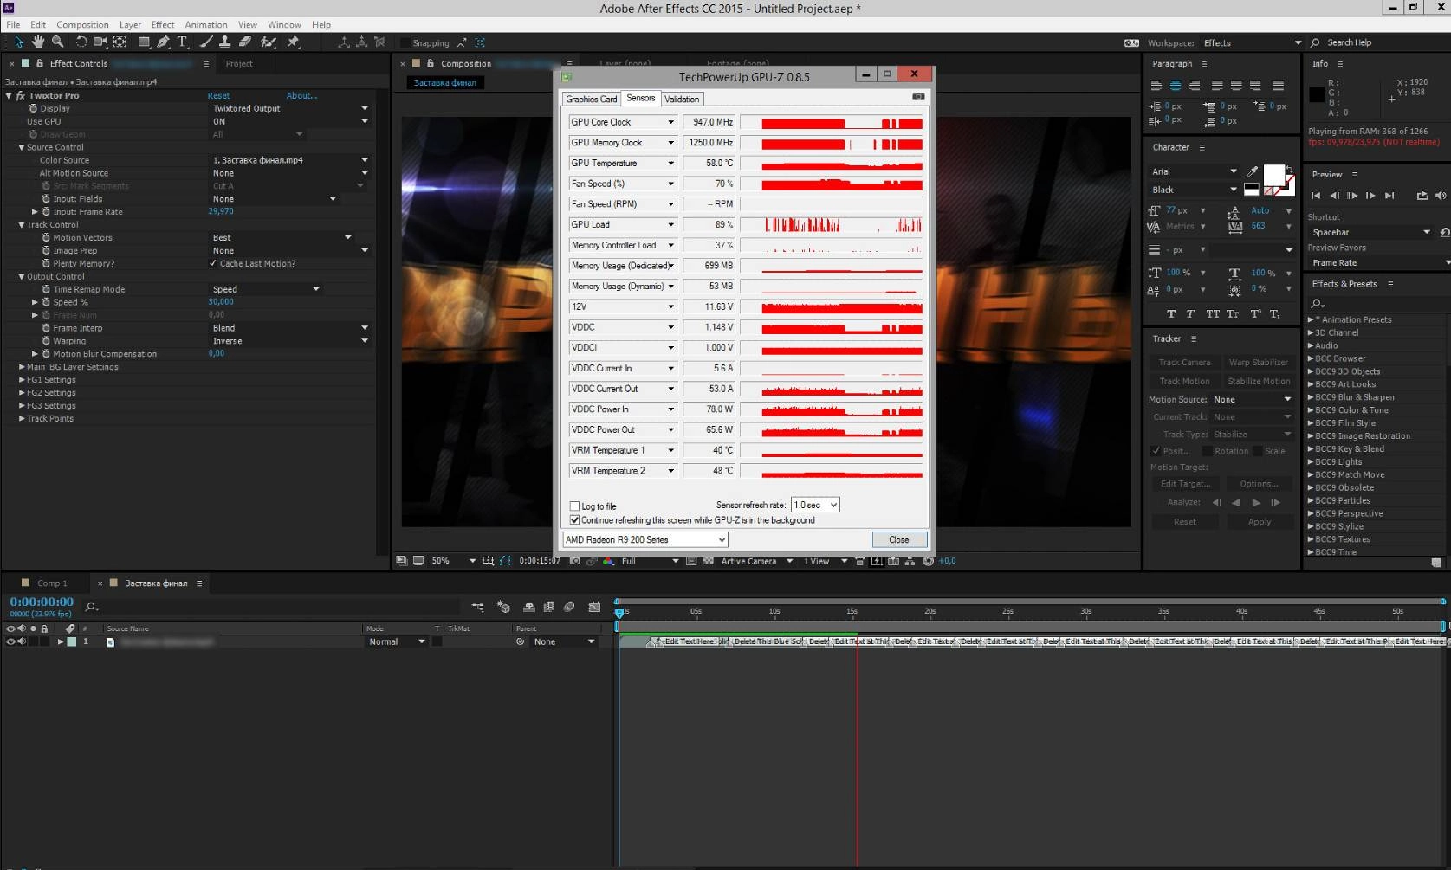Click About link for Twixtor Pro
This screenshot has width=1451, height=870.
click(301, 96)
